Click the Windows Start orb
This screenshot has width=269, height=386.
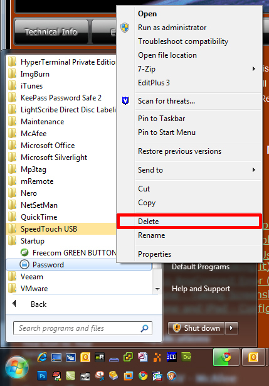[x=17, y=367]
